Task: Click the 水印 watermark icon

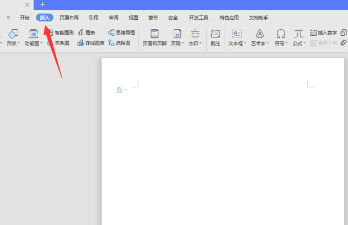Action: 195,34
